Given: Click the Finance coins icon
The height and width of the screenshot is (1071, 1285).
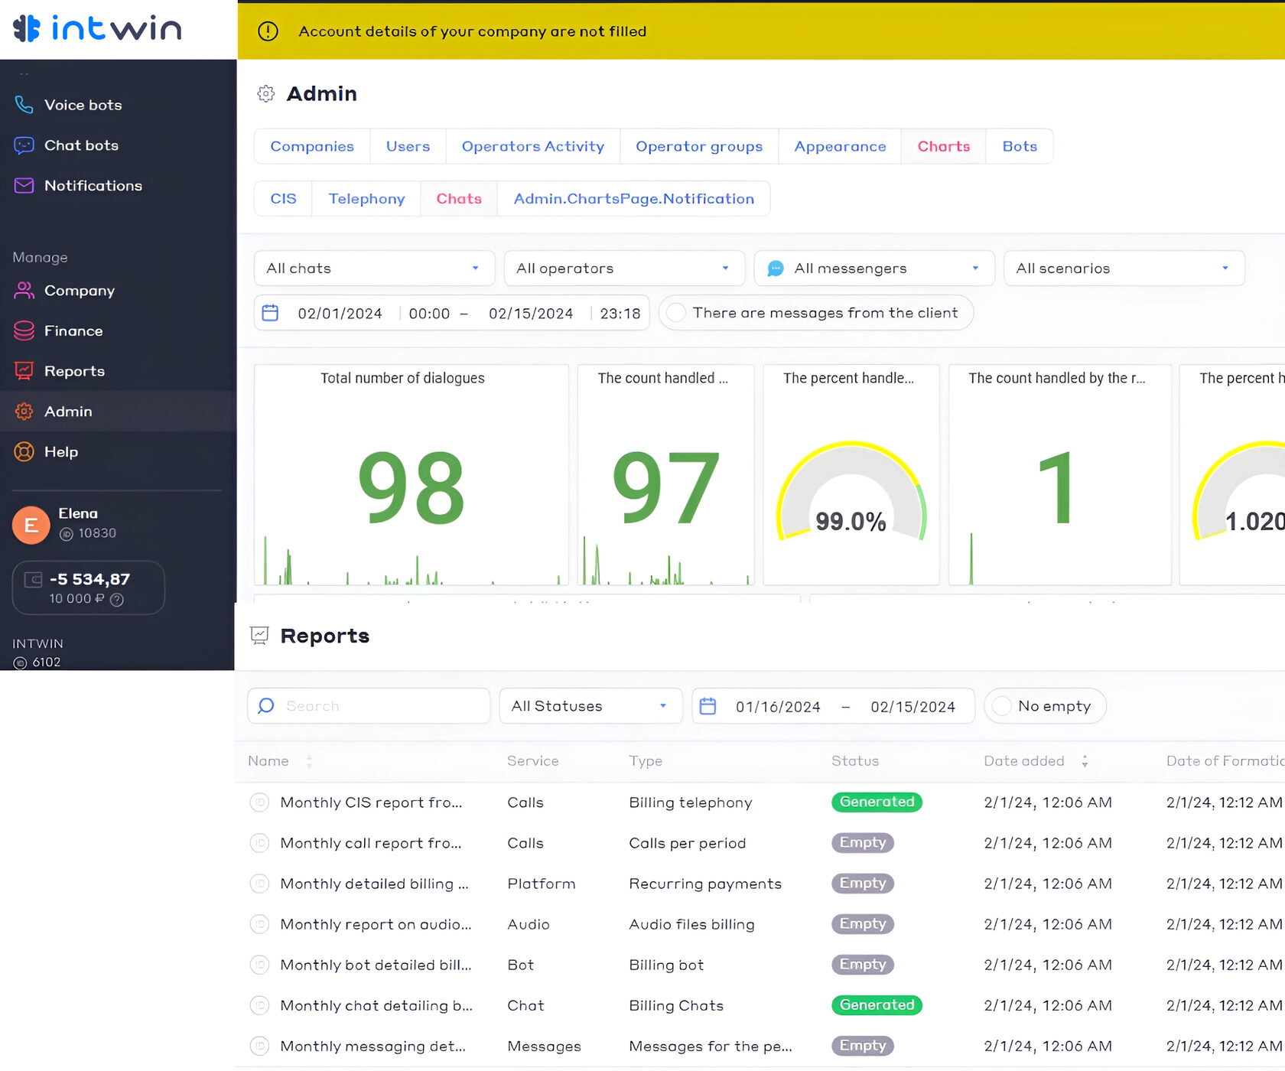Looking at the screenshot, I should (24, 330).
